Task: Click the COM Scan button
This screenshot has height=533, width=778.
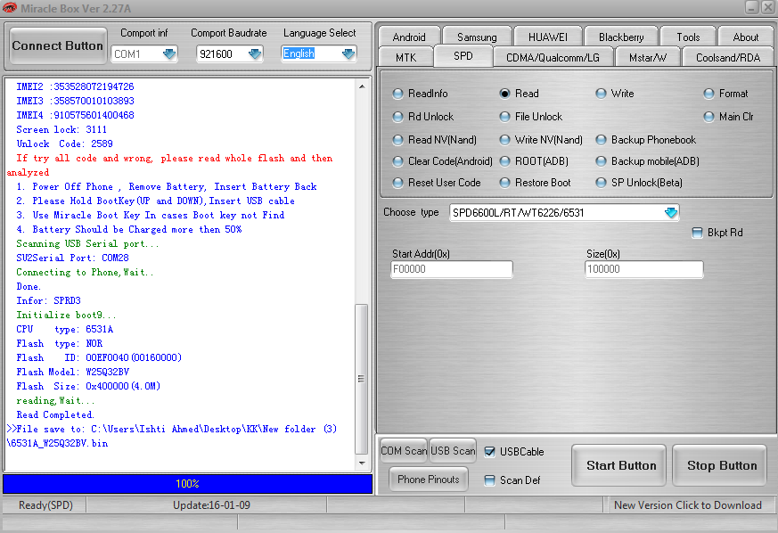Action: point(404,451)
